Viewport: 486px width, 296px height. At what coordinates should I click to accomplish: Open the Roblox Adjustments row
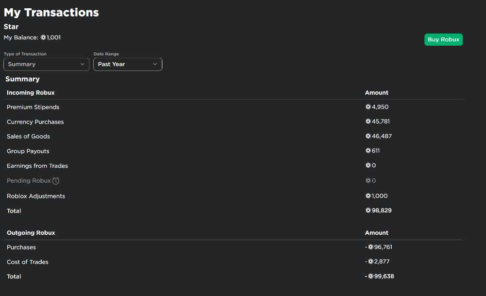(233, 196)
